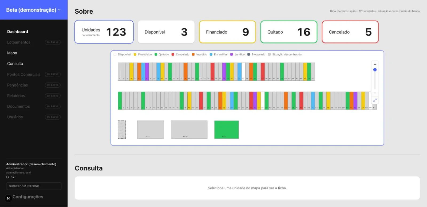The image size is (427, 207).
Task: Select the Financiado 9 summary card
Action: coord(227,32)
